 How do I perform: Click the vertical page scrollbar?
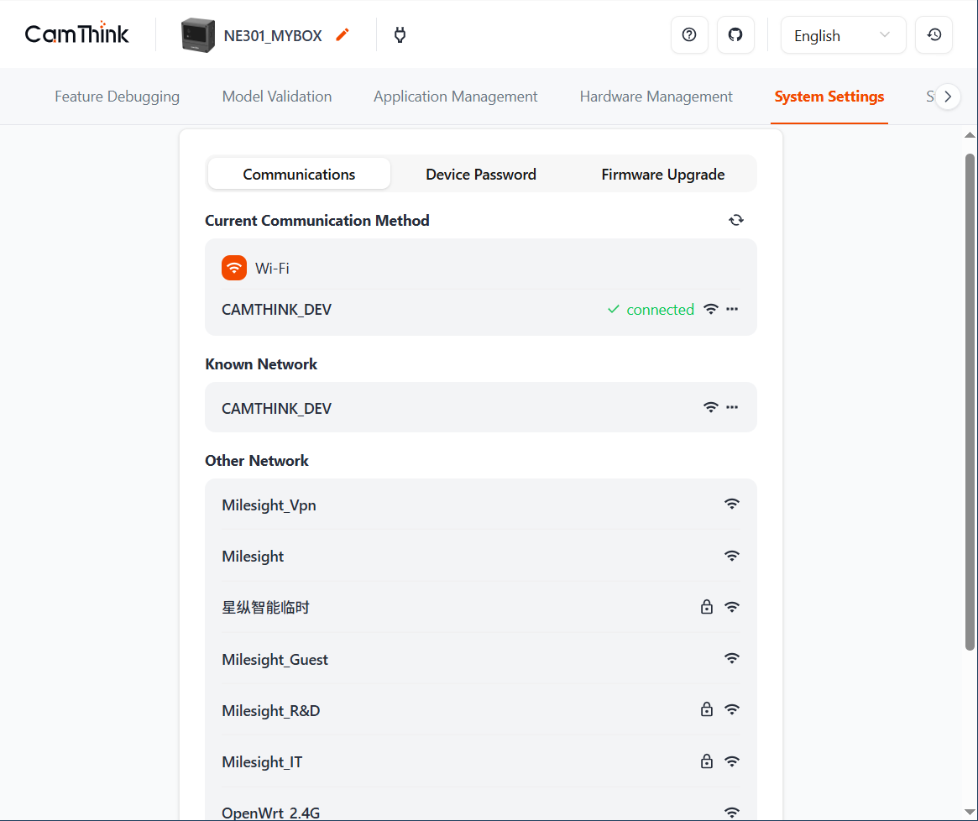(x=970, y=401)
